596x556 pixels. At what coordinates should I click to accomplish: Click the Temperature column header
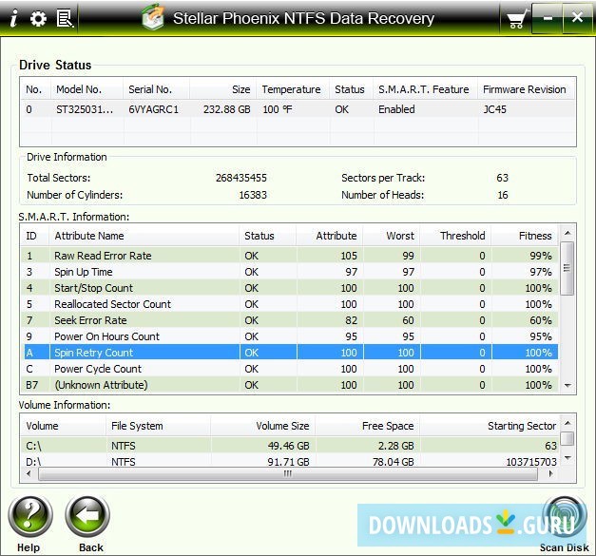(293, 89)
